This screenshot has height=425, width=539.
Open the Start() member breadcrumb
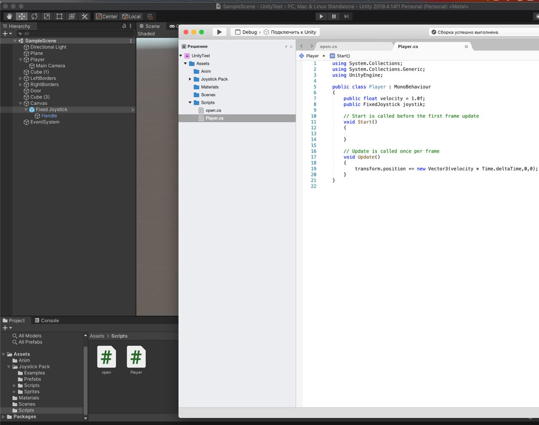tap(340, 56)
